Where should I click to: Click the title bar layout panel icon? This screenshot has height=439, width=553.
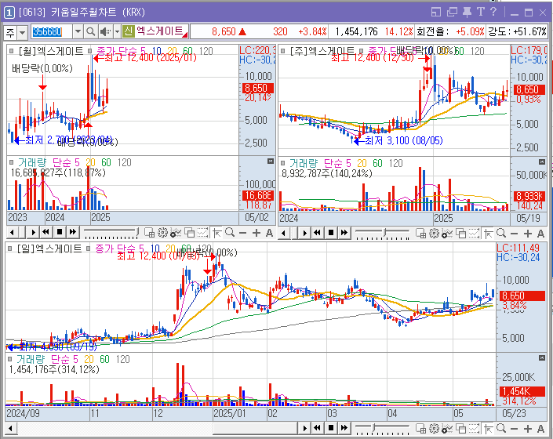pyautogui.click(x=436, y=13)
